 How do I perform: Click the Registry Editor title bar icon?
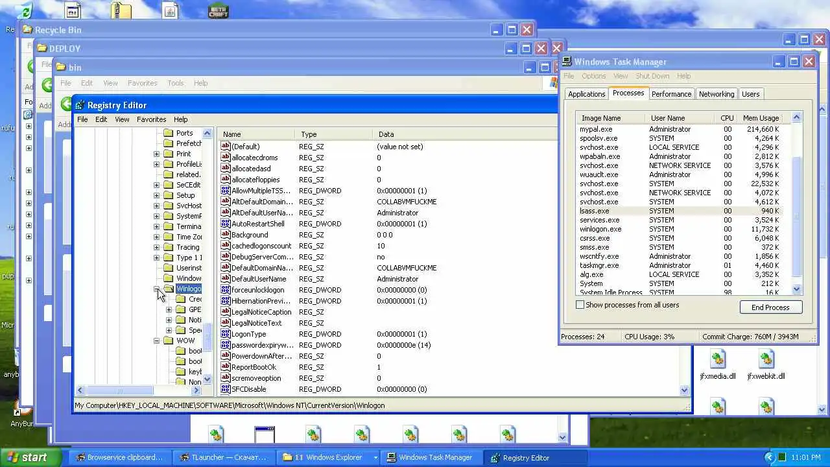click(80, 105)
